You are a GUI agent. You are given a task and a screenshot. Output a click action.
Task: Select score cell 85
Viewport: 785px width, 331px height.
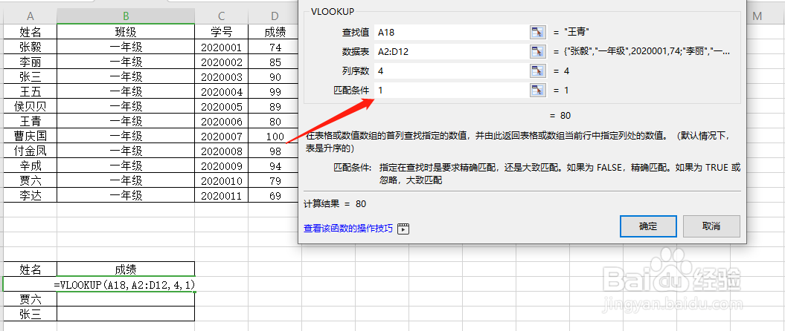(x=275, y=62)
